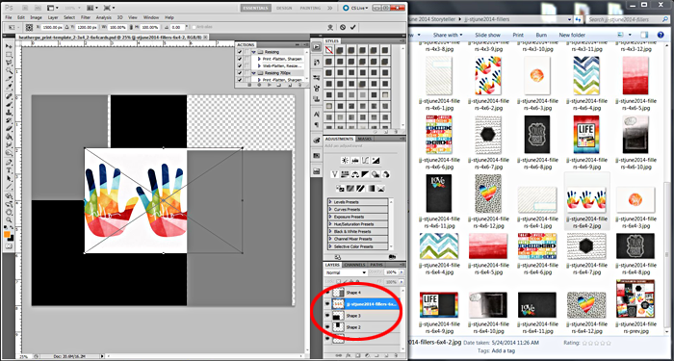674x361 pixels.
Task: Click the orange foreground color swatch
Action: click(8, 235)
